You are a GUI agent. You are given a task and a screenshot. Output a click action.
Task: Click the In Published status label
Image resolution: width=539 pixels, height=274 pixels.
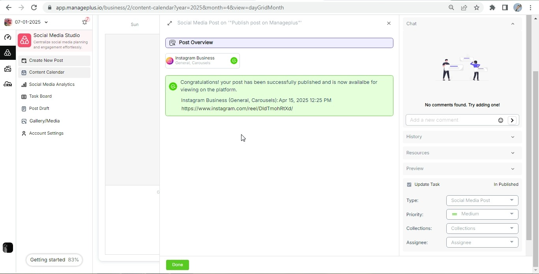click(506, 185)
